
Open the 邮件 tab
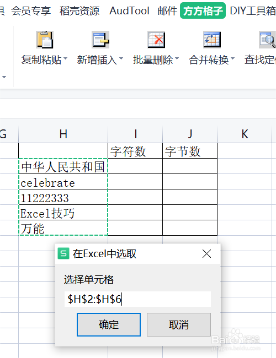[167, 10]
